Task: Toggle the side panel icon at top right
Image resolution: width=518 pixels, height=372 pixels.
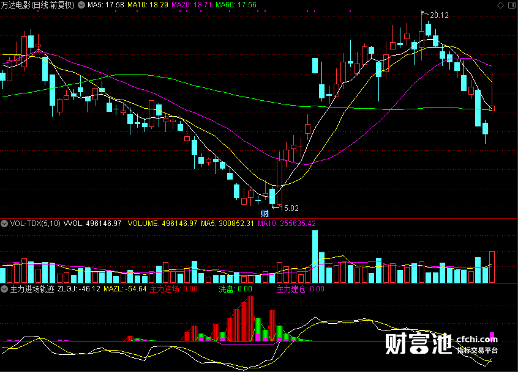Action: click(x=512, y=5)
